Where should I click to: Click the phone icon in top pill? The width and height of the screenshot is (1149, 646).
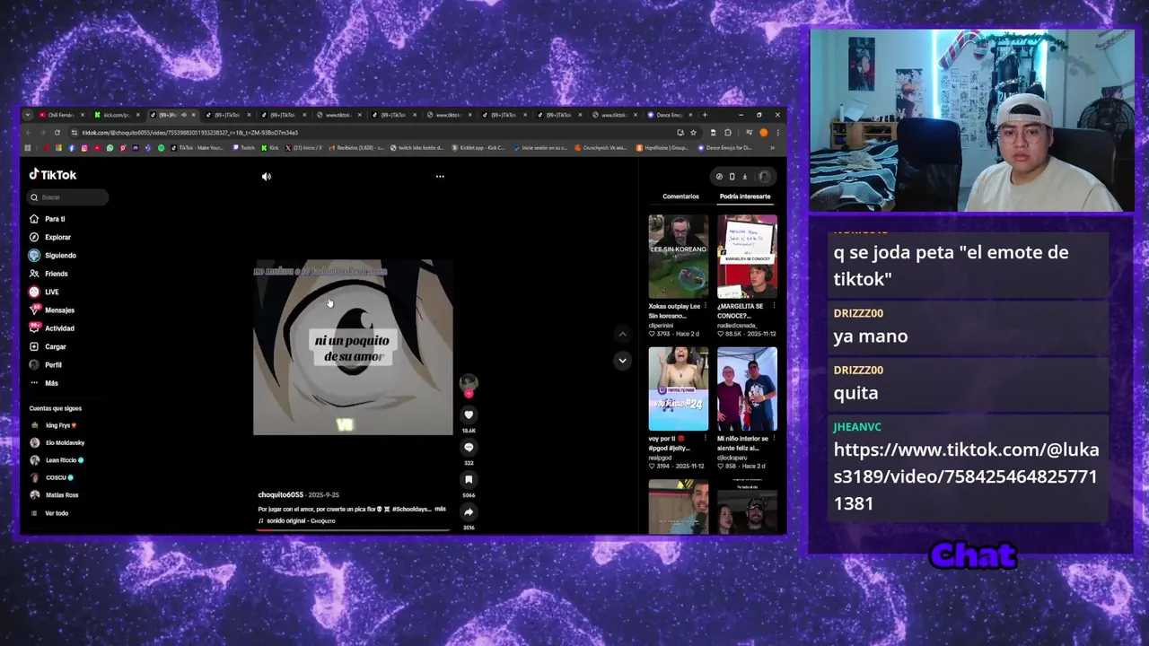pyautogui.click(x=732, y=177)
